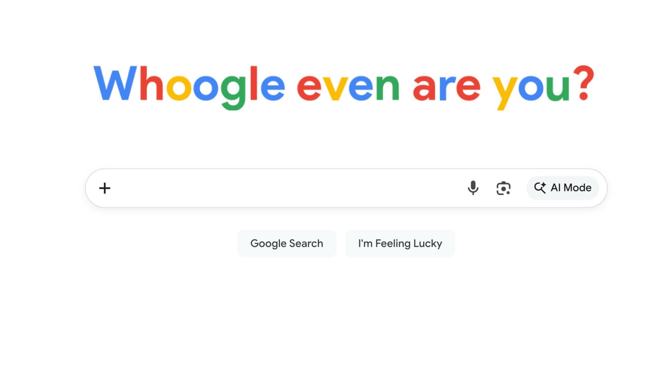
Task: Click the red question mark in logo
Action: (x=583, y=83)
